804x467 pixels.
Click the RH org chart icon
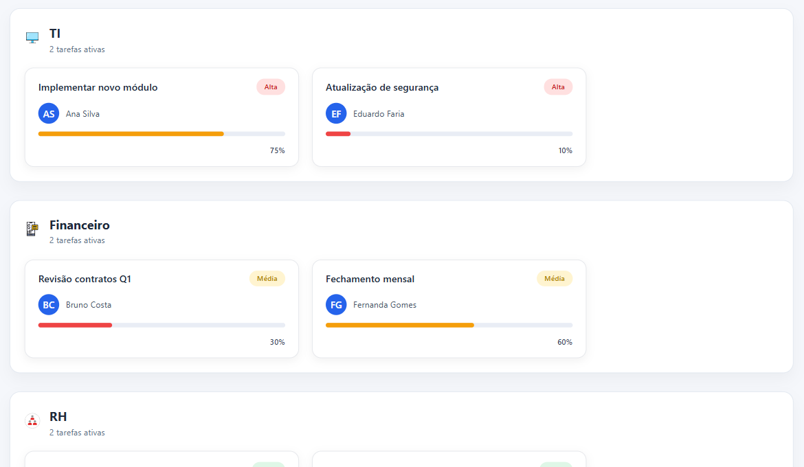[32, 420]
